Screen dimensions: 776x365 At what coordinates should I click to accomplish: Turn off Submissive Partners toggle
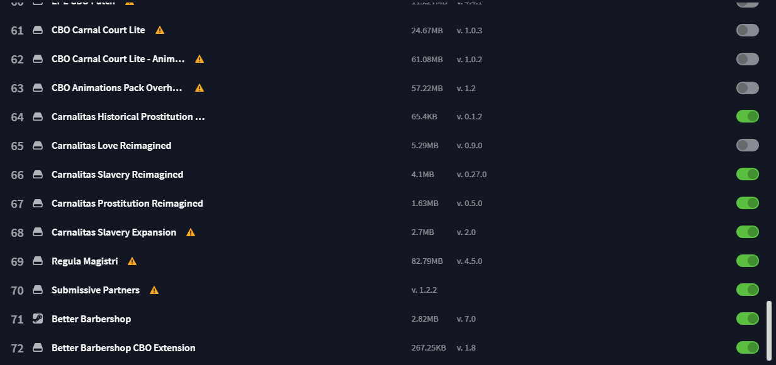[x=748, y=290]
